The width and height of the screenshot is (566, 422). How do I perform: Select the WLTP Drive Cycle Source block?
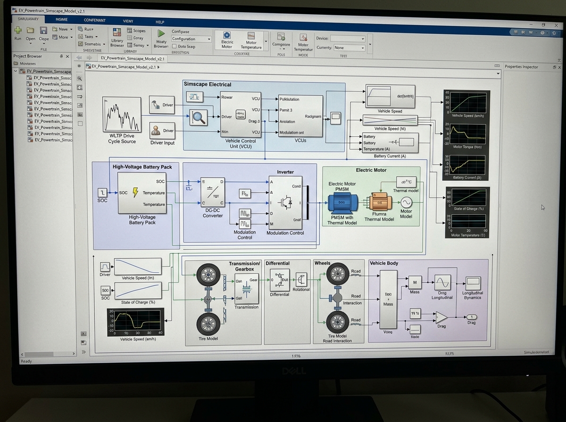coord(121,114)
